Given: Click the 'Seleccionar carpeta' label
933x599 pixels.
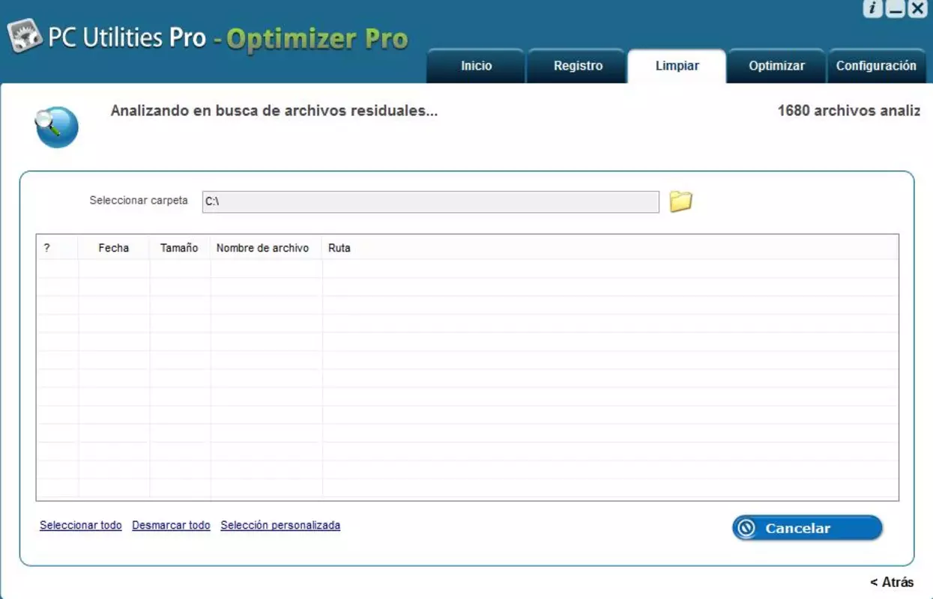Looking at the screenshot, I should coord(139,201).
